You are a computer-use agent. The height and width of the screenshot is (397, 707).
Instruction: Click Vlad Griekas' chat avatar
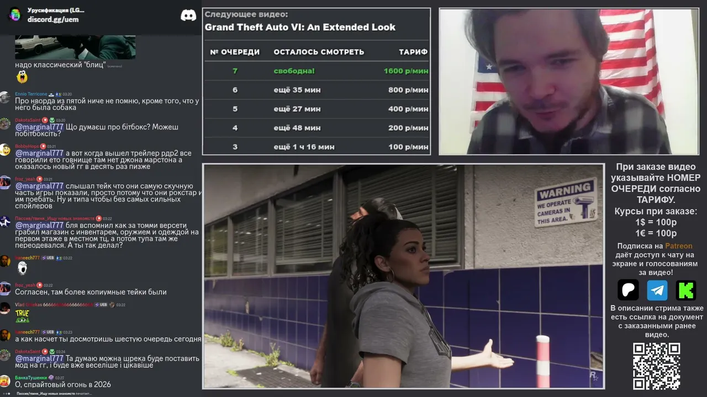[5, 308]
